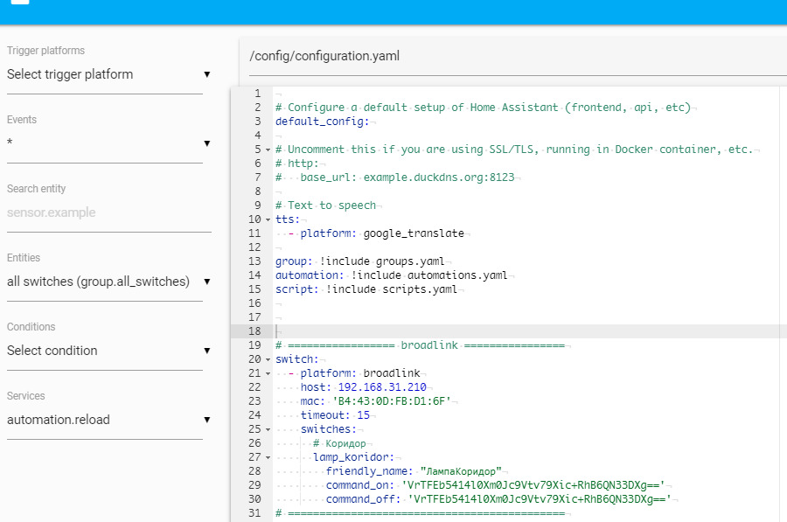787x522 pixels.
Task: Fold the broadlink platform entry at line 21
Action: click(x=268, y=373)
